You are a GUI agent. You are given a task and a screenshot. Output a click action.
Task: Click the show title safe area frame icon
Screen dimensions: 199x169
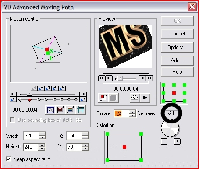point(81,110)
